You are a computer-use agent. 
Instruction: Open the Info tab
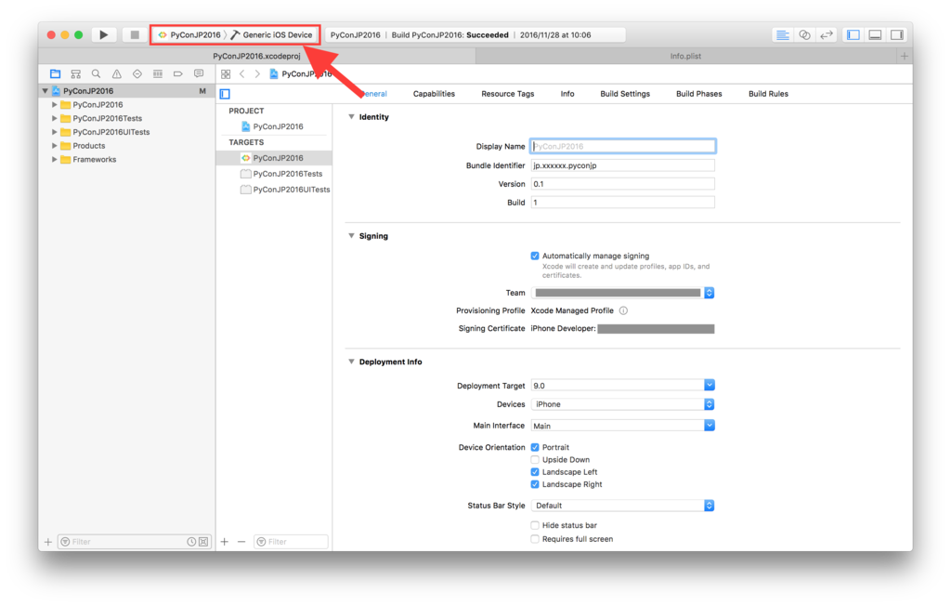coord(567,94)
